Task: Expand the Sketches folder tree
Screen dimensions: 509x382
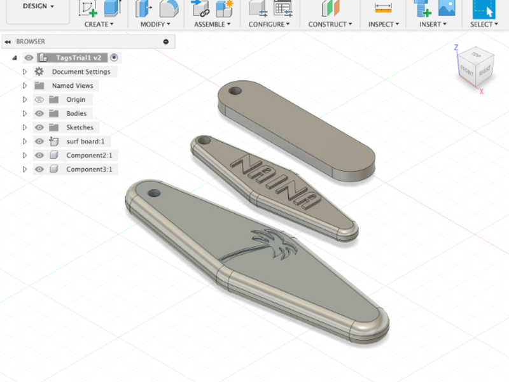Action: tap(25, 128)
